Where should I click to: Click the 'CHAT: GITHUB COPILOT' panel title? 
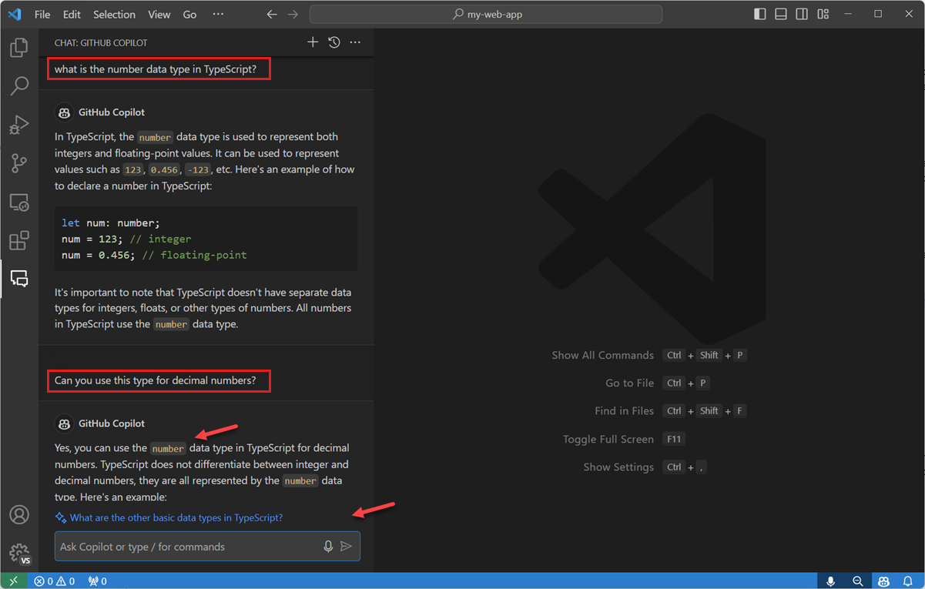[101, 43]
